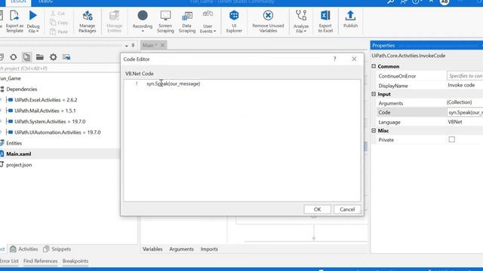
Task: Open Find References tab
Action: click(x=40, y=261)
